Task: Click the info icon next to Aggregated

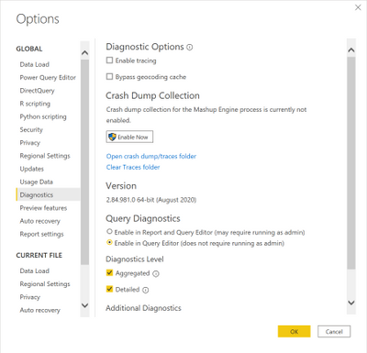Action: (156, 274)
